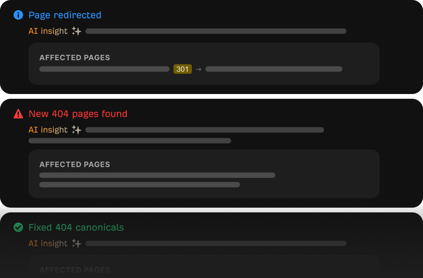
Task: Click sparkle icon in Fixed 404 canonicals card
Action: [x=77, y=244]
